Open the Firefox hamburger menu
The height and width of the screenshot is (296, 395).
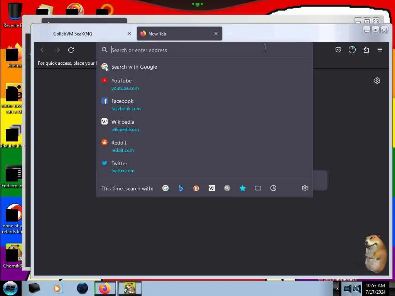[x=380, y=50]
